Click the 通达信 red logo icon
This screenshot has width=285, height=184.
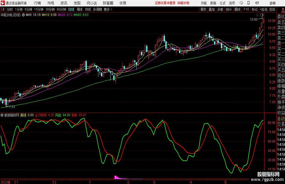2,3
